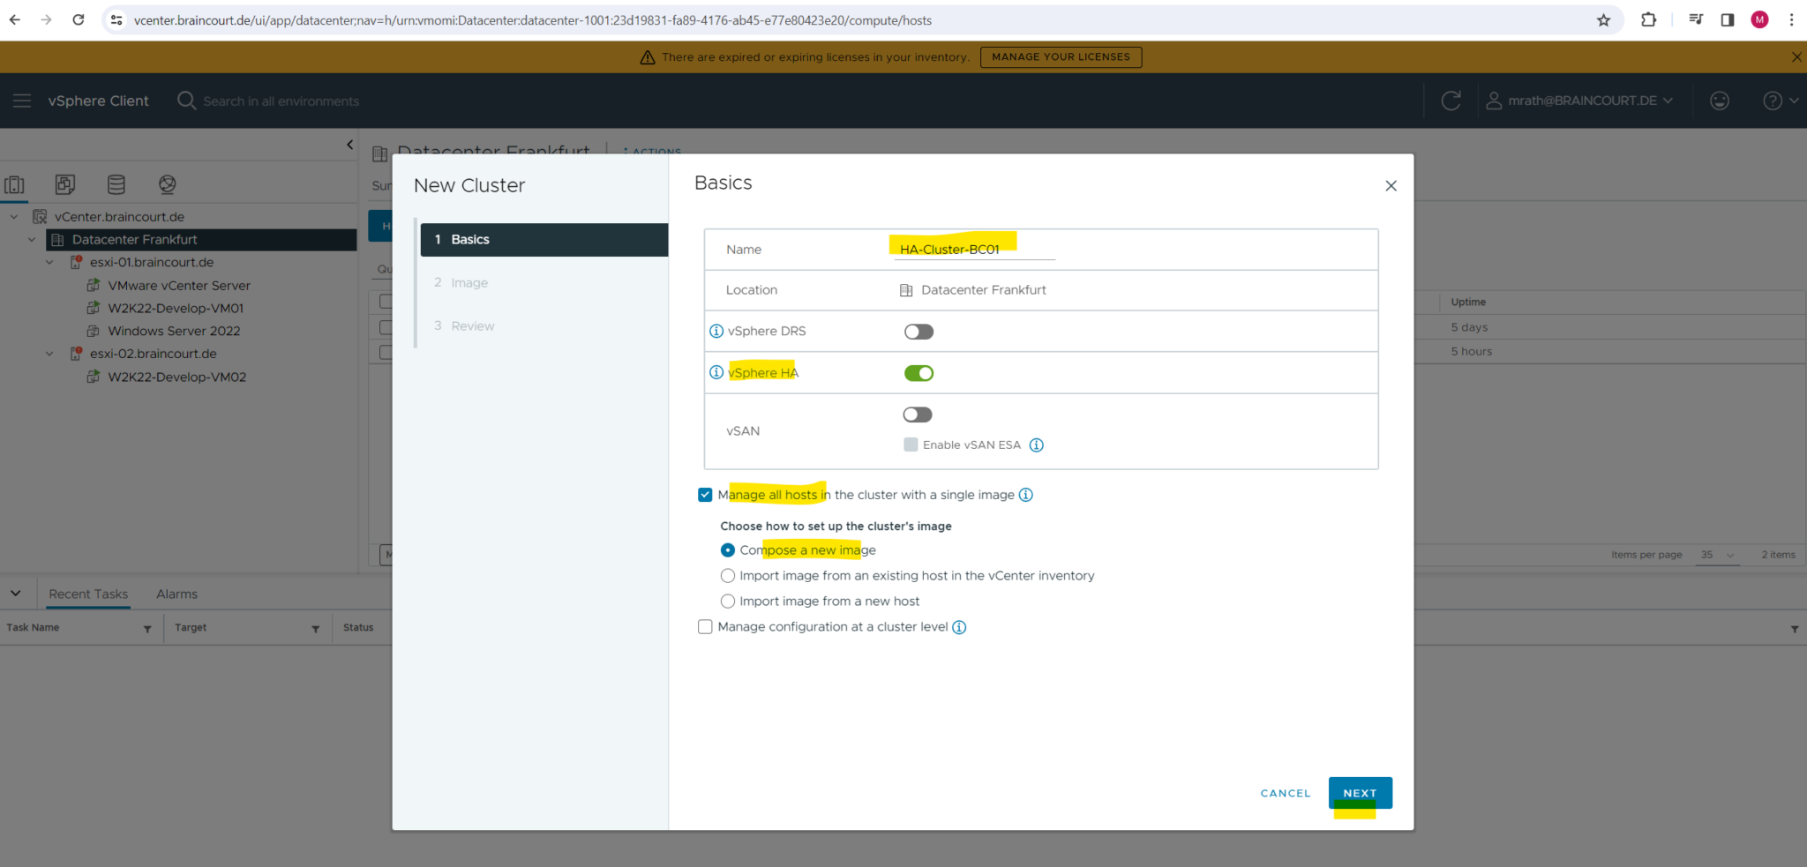1807x867 pixels.
Task: Collapse the esxi-01.braincourt.de tree node
Action: coord(49,262)
